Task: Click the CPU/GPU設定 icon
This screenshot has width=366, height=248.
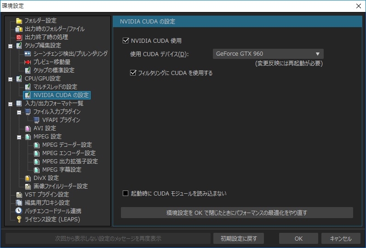Action: click(x=19, y=79)
